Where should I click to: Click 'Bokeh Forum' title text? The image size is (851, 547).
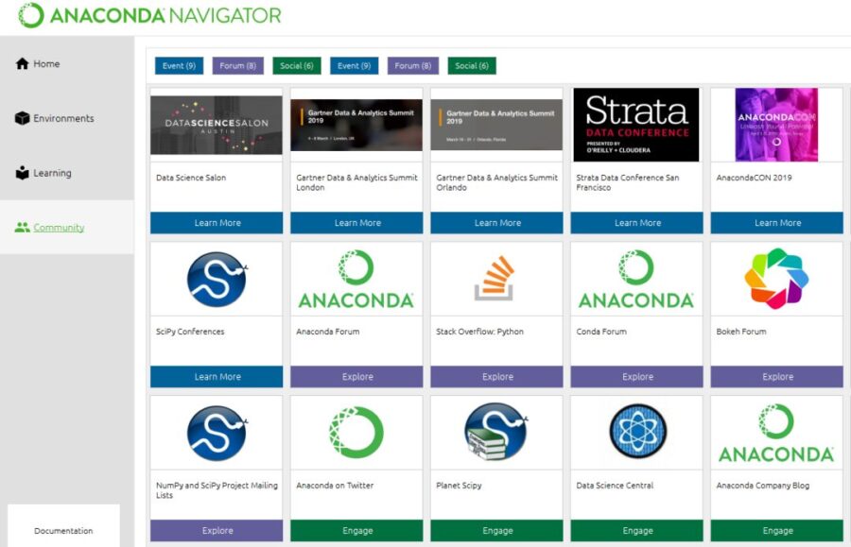coord(741,332)
